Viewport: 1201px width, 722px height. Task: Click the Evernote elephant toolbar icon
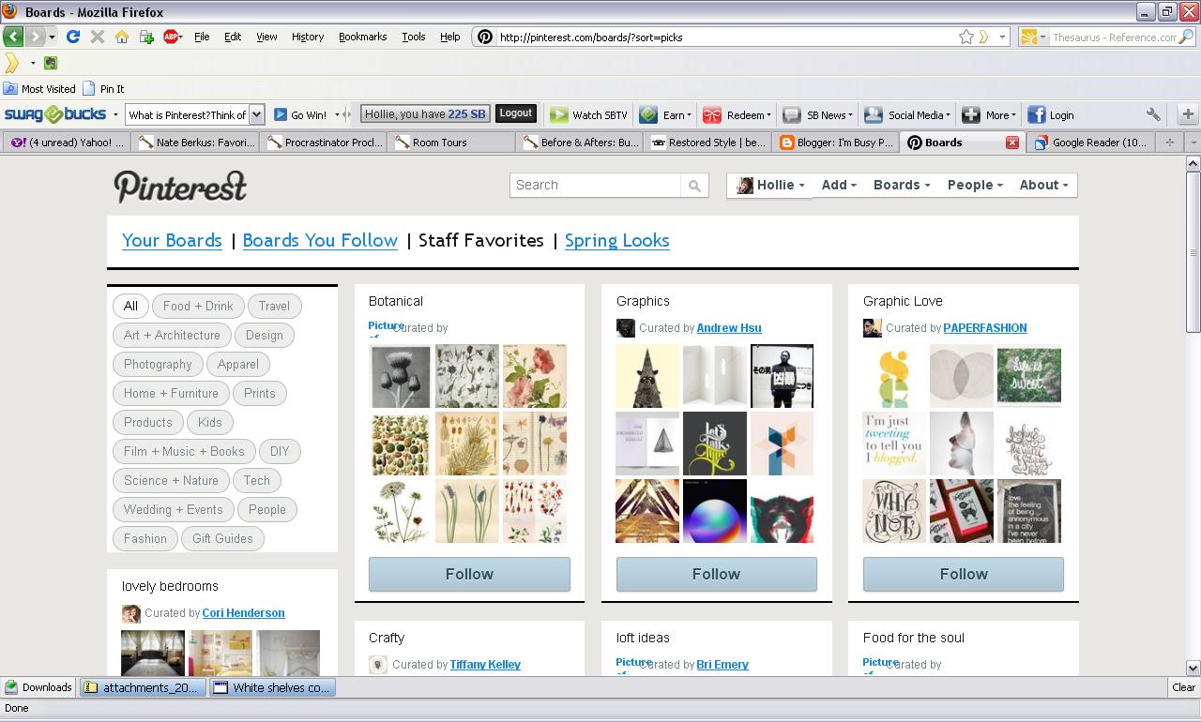tap(51, 63)
